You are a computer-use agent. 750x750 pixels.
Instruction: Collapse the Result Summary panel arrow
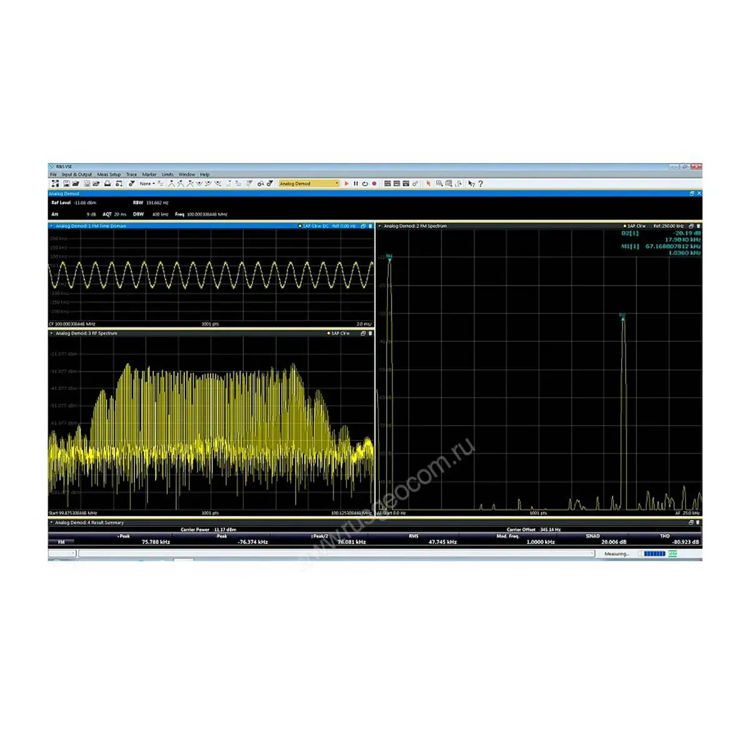[51, 522]
